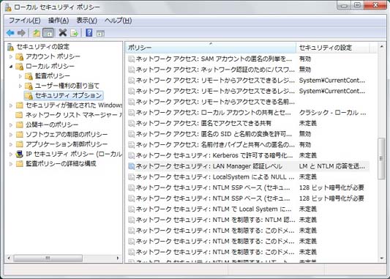Click the policy list vertical scrollbar thumb

[381, 159]
